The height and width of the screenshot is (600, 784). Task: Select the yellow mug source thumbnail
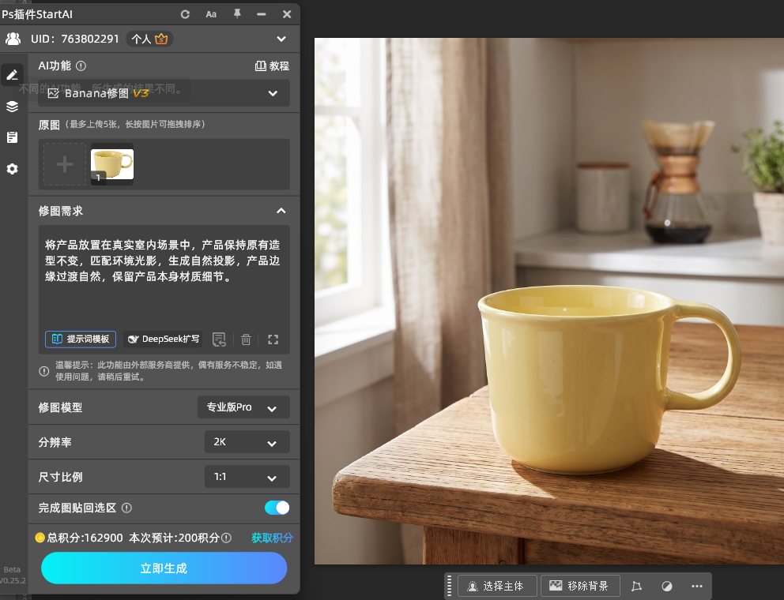click(112, 164)
